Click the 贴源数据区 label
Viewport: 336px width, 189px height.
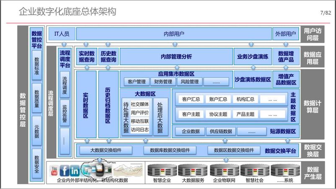(283, 131)
